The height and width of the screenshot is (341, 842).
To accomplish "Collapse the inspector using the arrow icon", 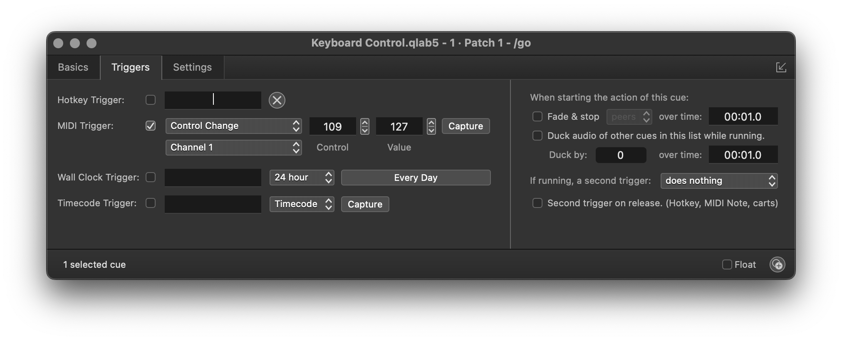I will click(782, 67).
